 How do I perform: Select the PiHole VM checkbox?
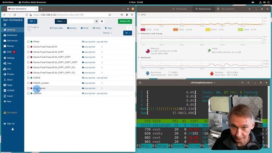click(28, 42)
